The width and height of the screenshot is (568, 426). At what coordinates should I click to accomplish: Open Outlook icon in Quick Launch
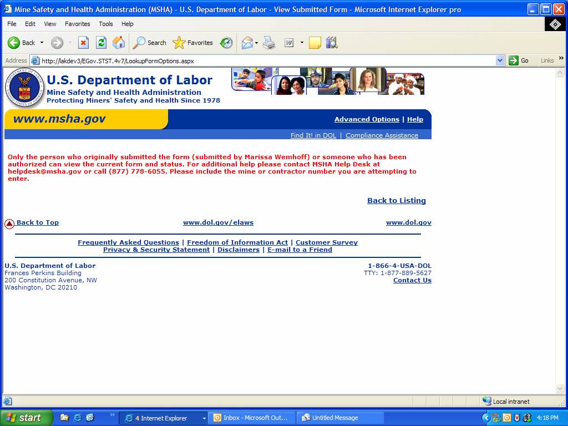[90, 418]
